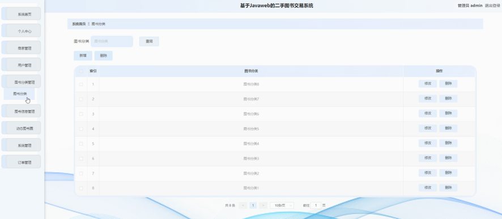Focus the 前往 page number input
This screenshot has height=219, width=502.
click(x=316, y=205)
